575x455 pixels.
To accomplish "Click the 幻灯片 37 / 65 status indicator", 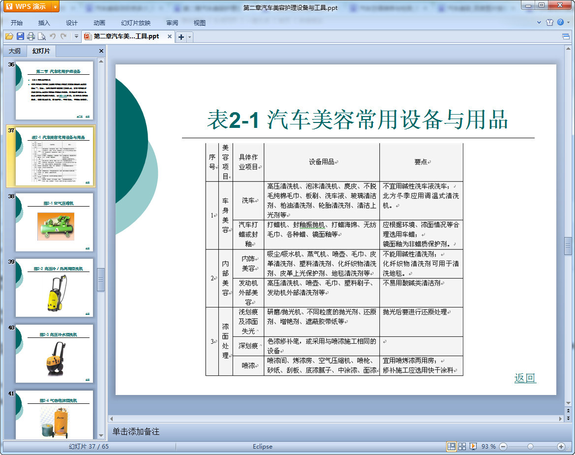I will (89, 446).
